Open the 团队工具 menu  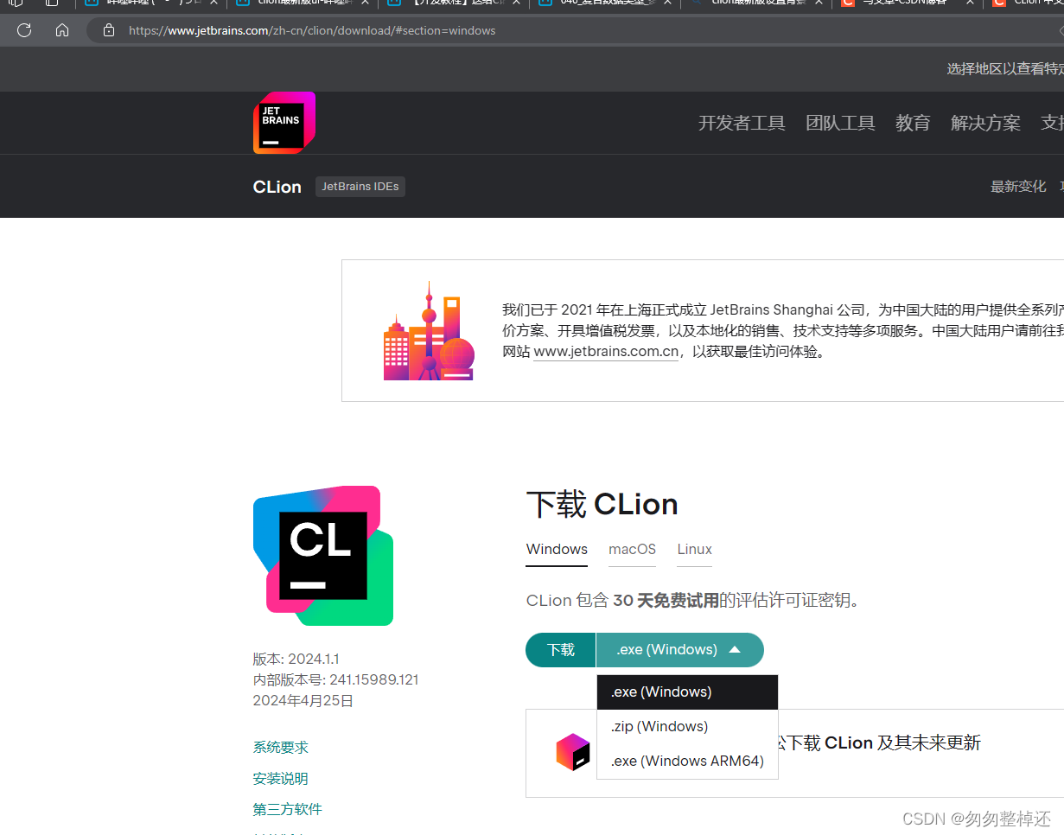[x=840, y=123]
